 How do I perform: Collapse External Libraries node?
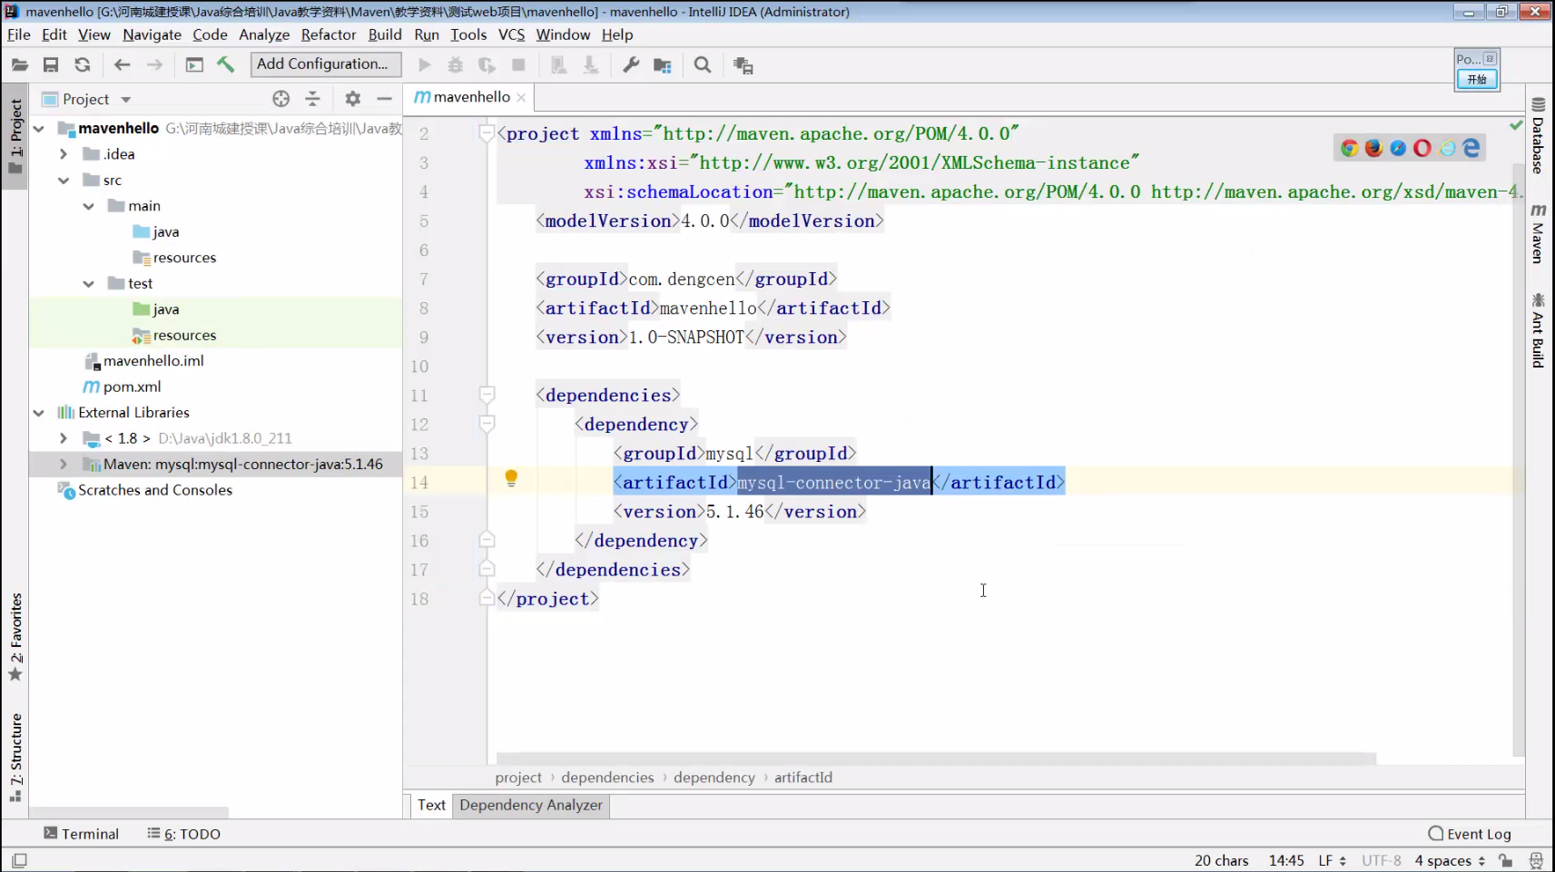[x=39, y=413]
